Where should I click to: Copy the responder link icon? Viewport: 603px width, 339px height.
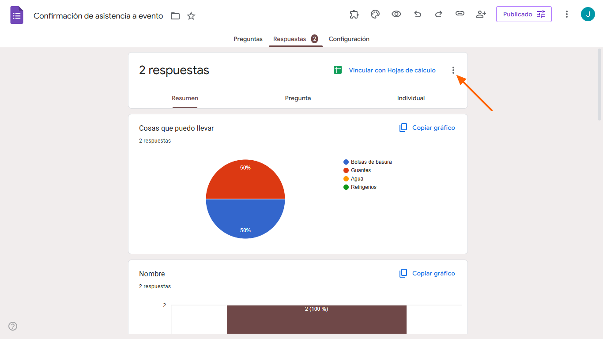click(x=460, y=14)
